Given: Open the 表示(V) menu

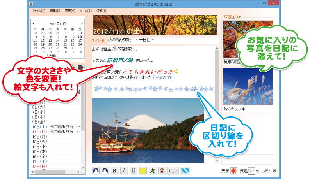Looking at the screenshot, I should tap(70, 11).
